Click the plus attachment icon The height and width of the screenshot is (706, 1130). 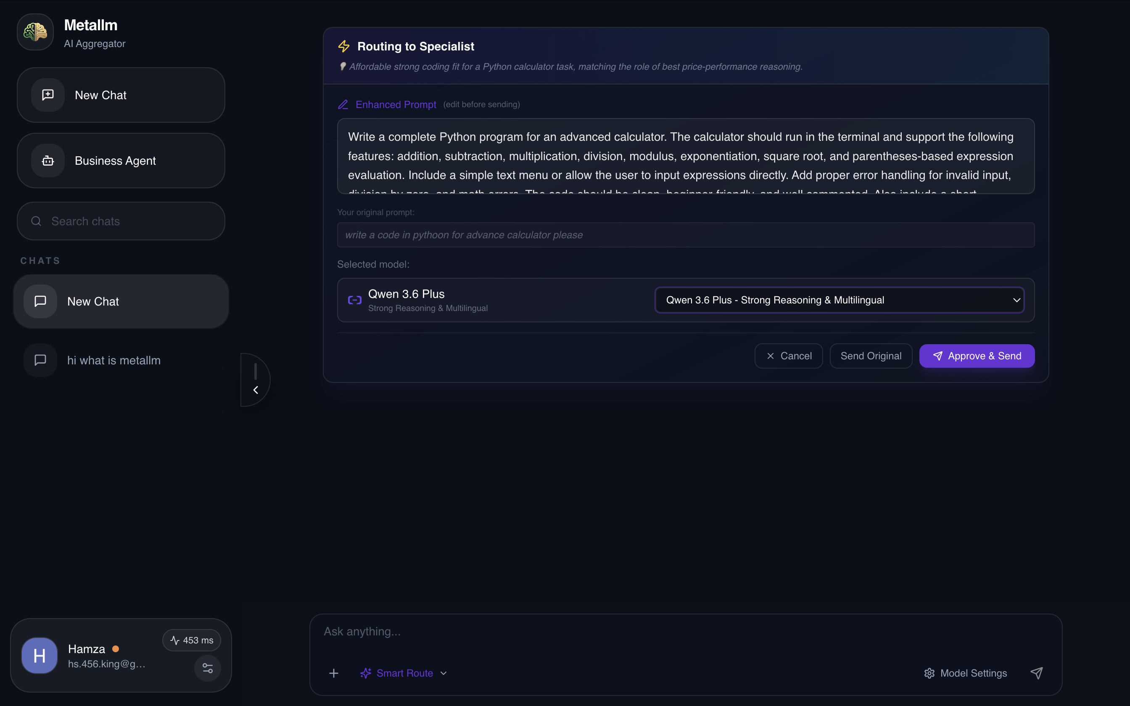(334, 673)
